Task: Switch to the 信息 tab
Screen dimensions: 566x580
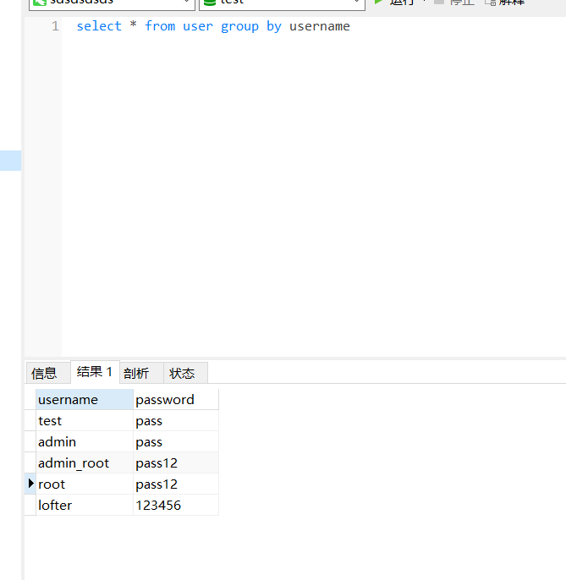Action: coord(48,373)
